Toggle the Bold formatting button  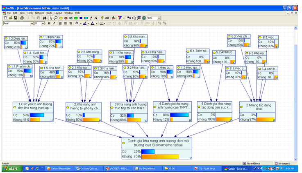click(49, 24)
